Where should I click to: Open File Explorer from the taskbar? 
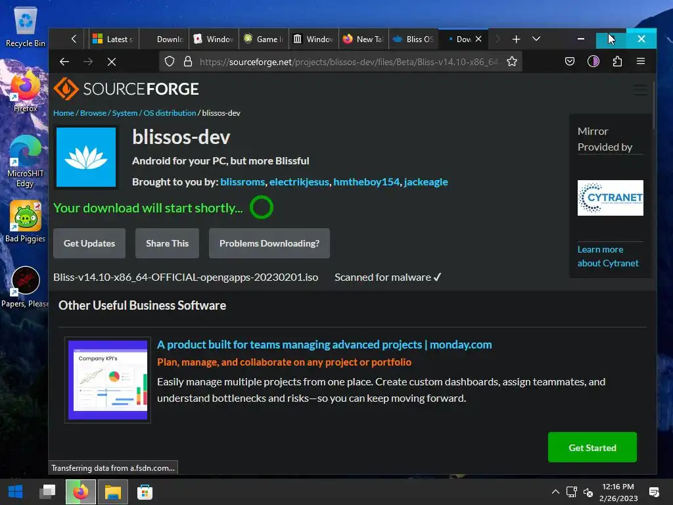pyautogui.click(x=113, y=492)
